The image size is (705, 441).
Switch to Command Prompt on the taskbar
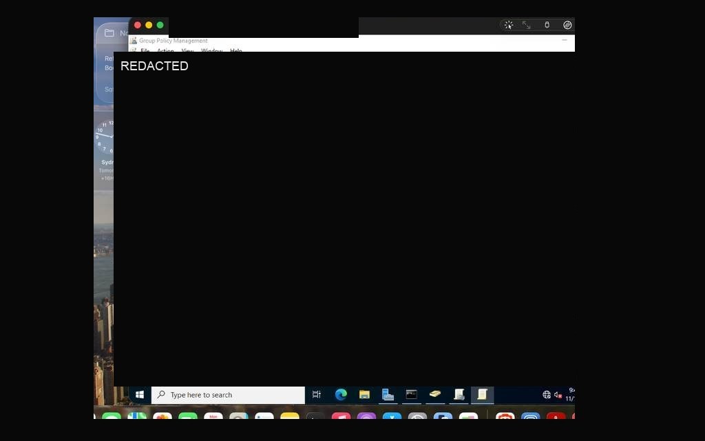(412, 395)
